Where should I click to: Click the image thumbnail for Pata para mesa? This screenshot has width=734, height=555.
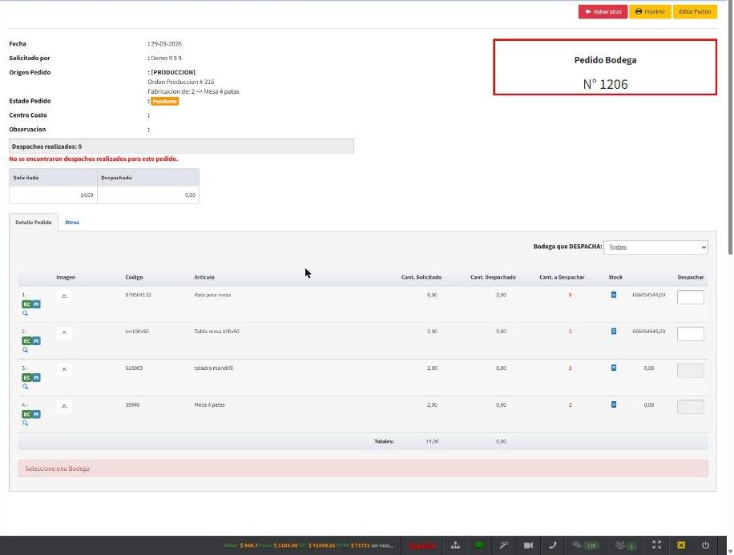click(64, 296)
